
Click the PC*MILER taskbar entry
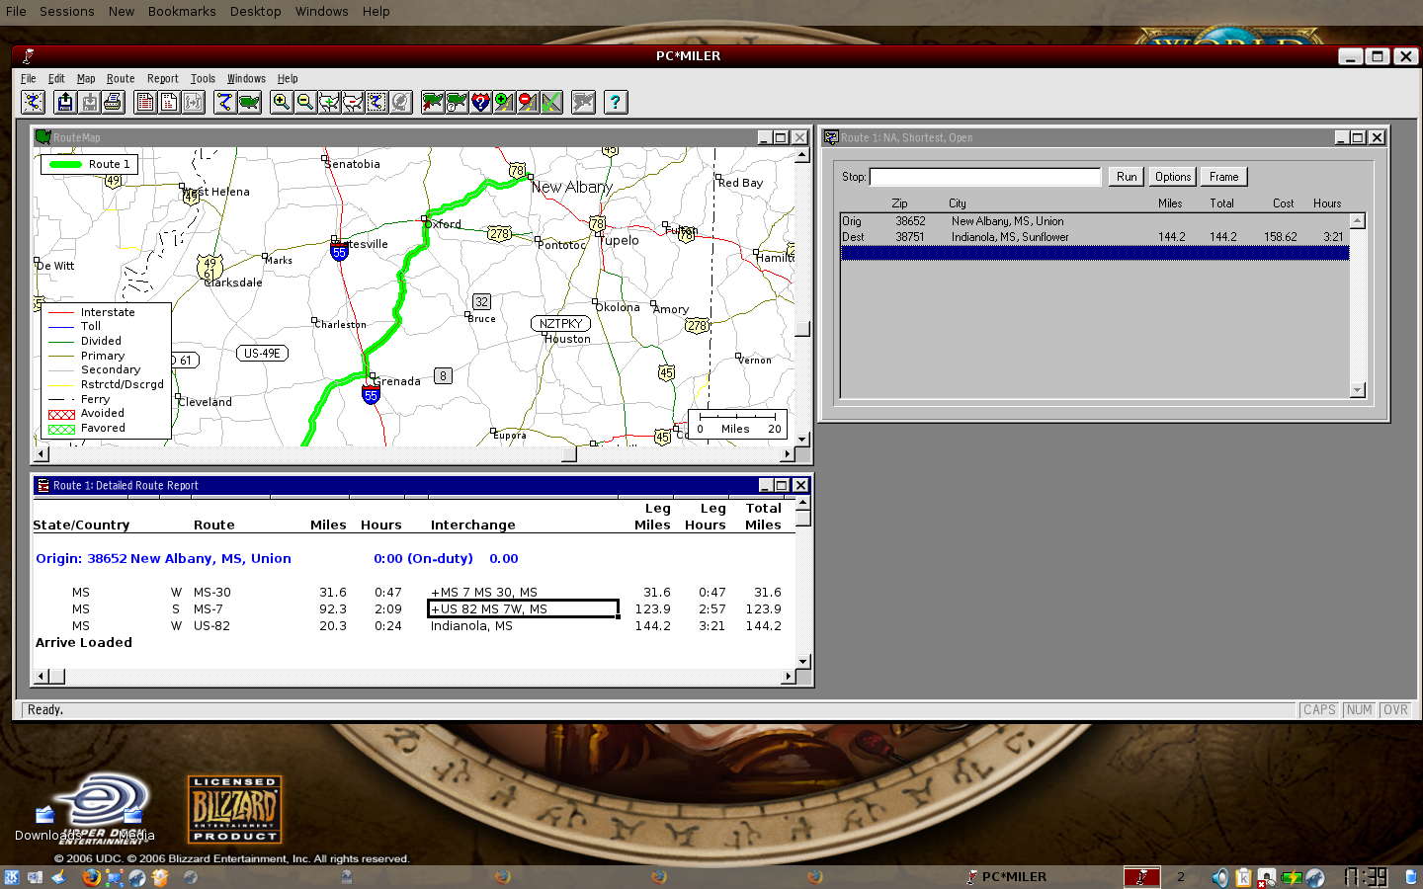click(1006, 876)
